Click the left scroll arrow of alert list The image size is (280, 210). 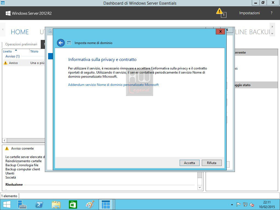4,140
